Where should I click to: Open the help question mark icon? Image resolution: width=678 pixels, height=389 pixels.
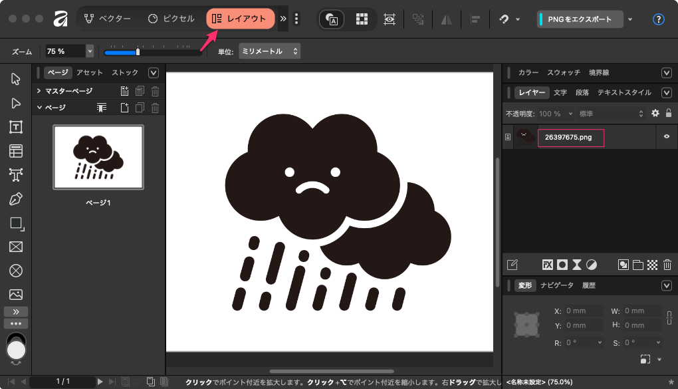pyautogui.click(x=659, y=19)
